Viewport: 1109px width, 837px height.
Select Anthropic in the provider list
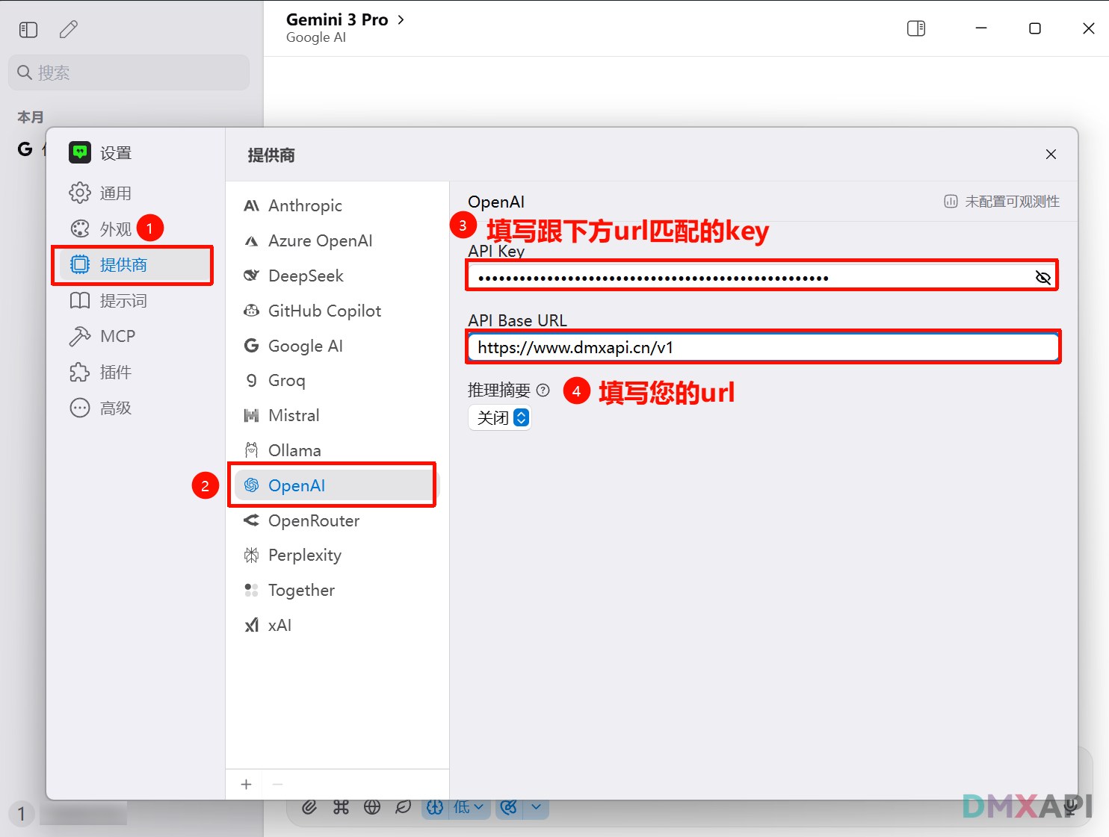pyautogui.click(x=304, y=206)
